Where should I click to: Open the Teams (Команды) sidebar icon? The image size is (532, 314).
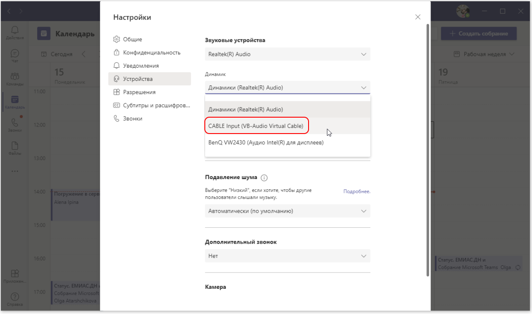[15, 79]
